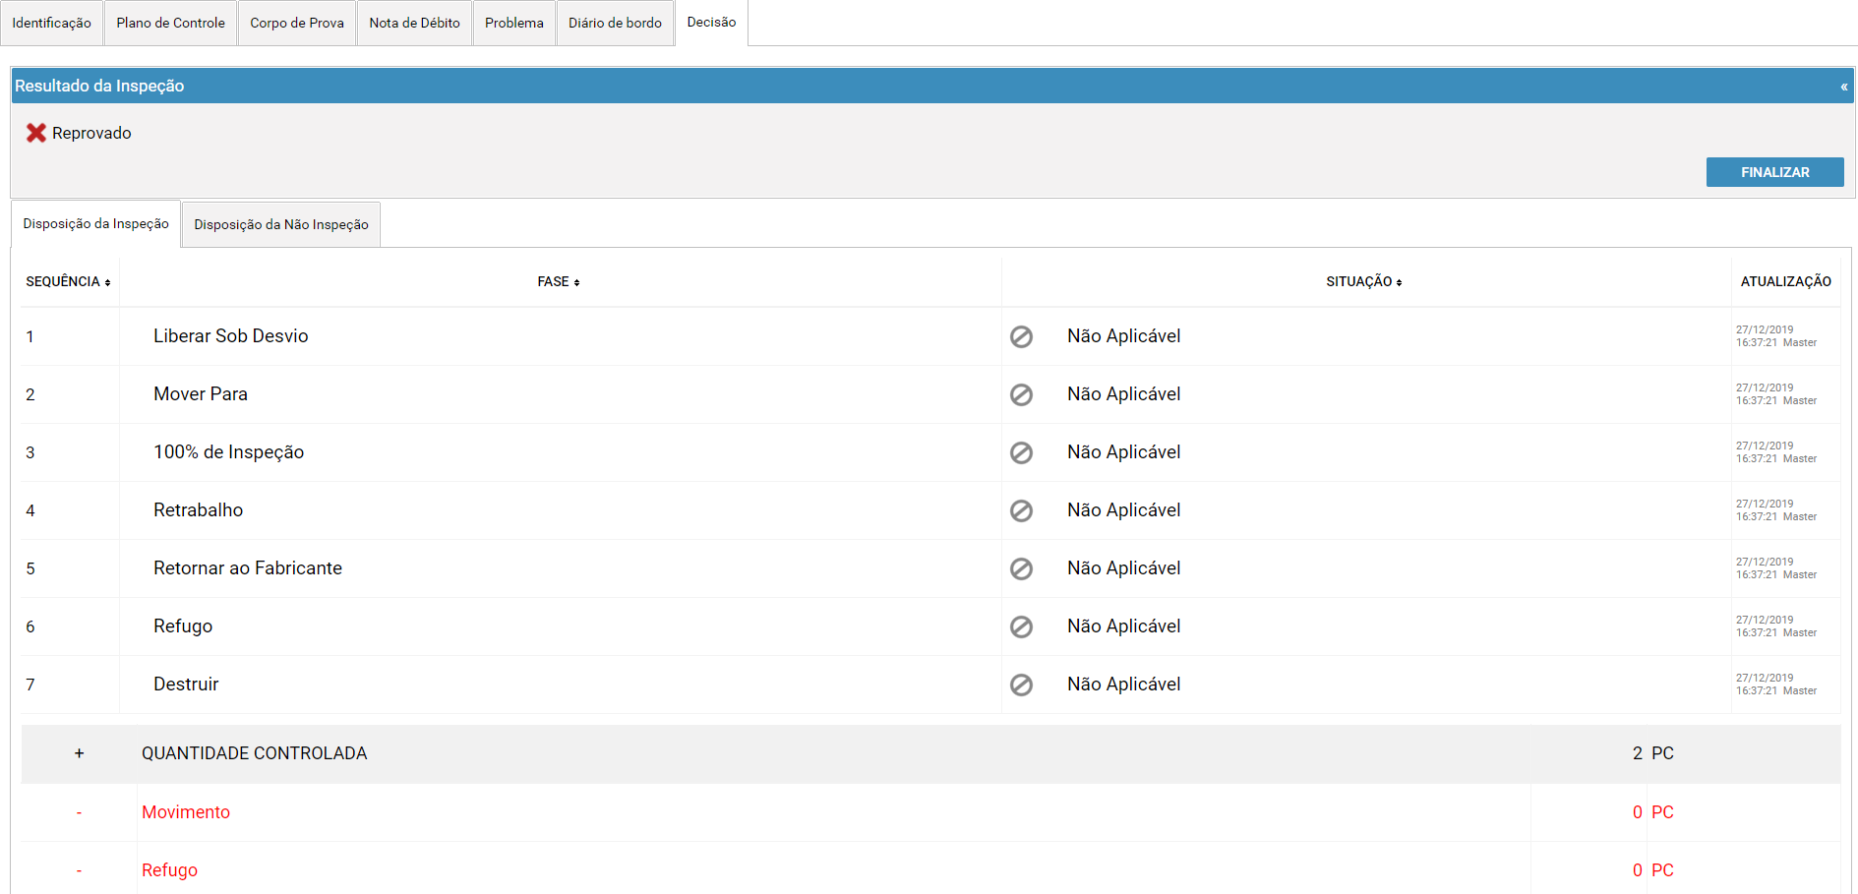Click the not-applicable icon in the Retornar ao Fabricante row
The image size is (1858, 894).
pos(1021,568)
